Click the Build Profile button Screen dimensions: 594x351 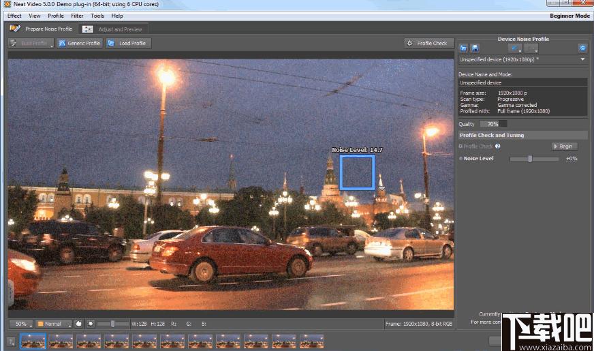pos(31,43)
